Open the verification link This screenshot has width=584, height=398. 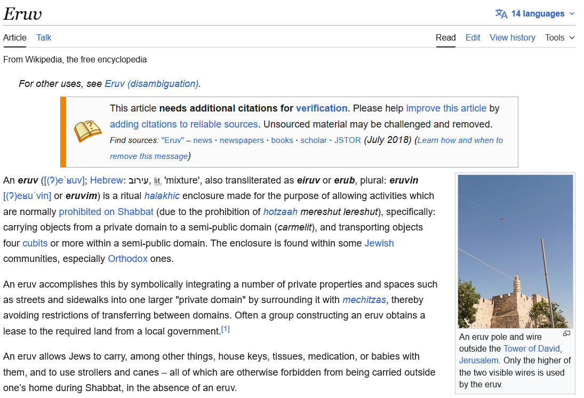pyautogui.click(x=322, y=108)
